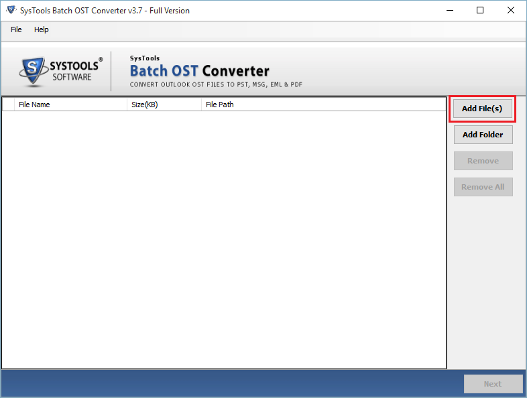Sort by the File Name column header
This screenshot has width=527, height=398.
70,105
